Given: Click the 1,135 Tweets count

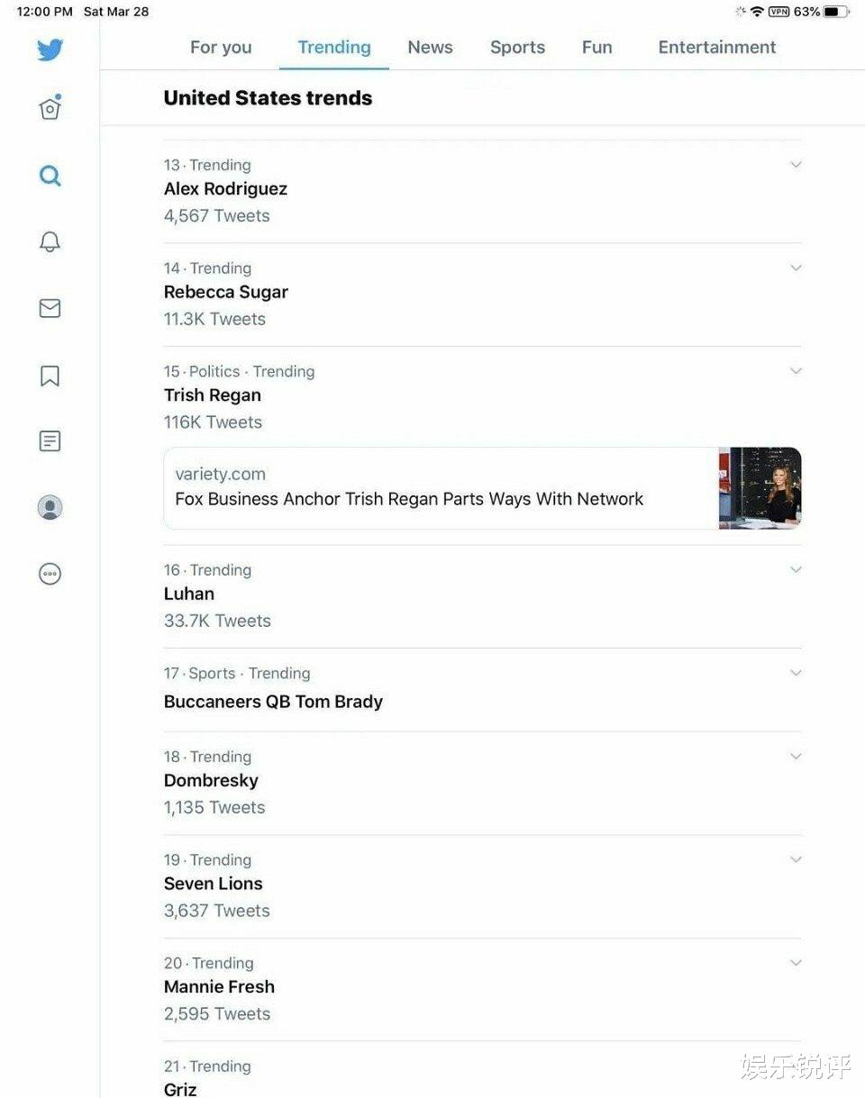Looking at the screenshot, I should click(x=214, y=808).
